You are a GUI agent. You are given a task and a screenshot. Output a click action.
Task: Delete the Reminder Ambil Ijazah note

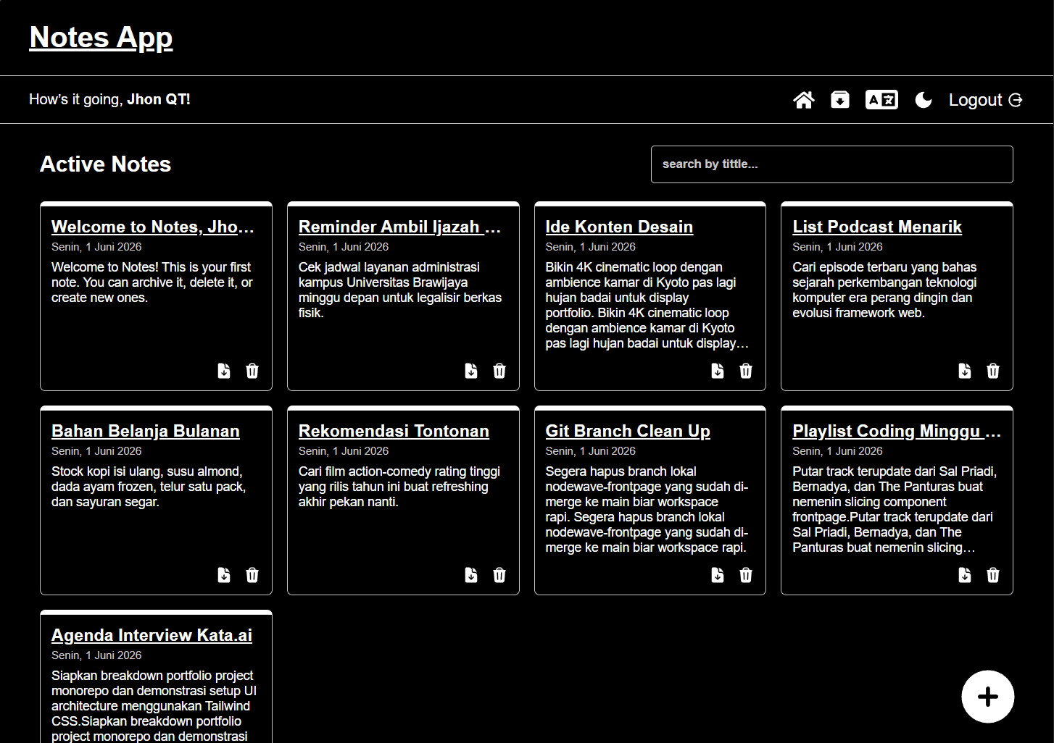[x=499, y=371]
